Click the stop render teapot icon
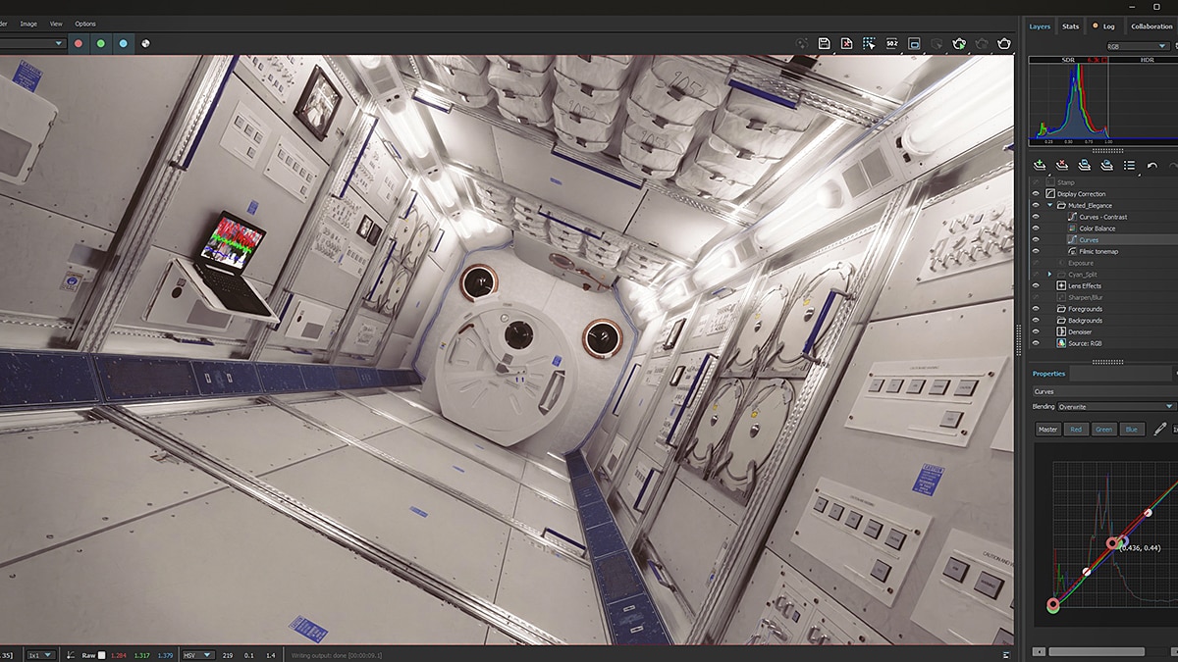The height and width of the screenshot is (662, 1178). (x=982, y=43)
